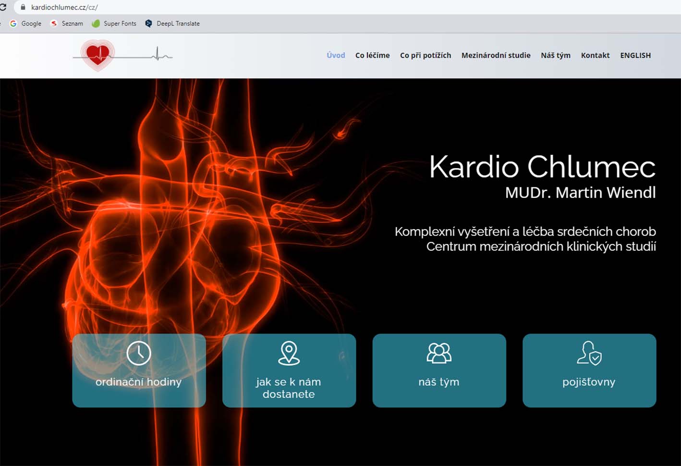The width and height of the screenshot is (681, 466).
Task: Click the pojišťovny card label
Action: pyautogui.click(x=589, y=382)
